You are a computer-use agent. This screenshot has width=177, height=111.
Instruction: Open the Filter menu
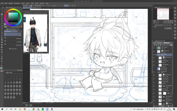37,3
